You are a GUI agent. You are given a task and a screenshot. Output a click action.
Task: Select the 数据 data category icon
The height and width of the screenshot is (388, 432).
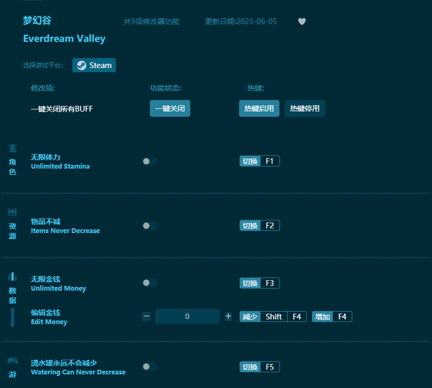(x=13, y=276)
